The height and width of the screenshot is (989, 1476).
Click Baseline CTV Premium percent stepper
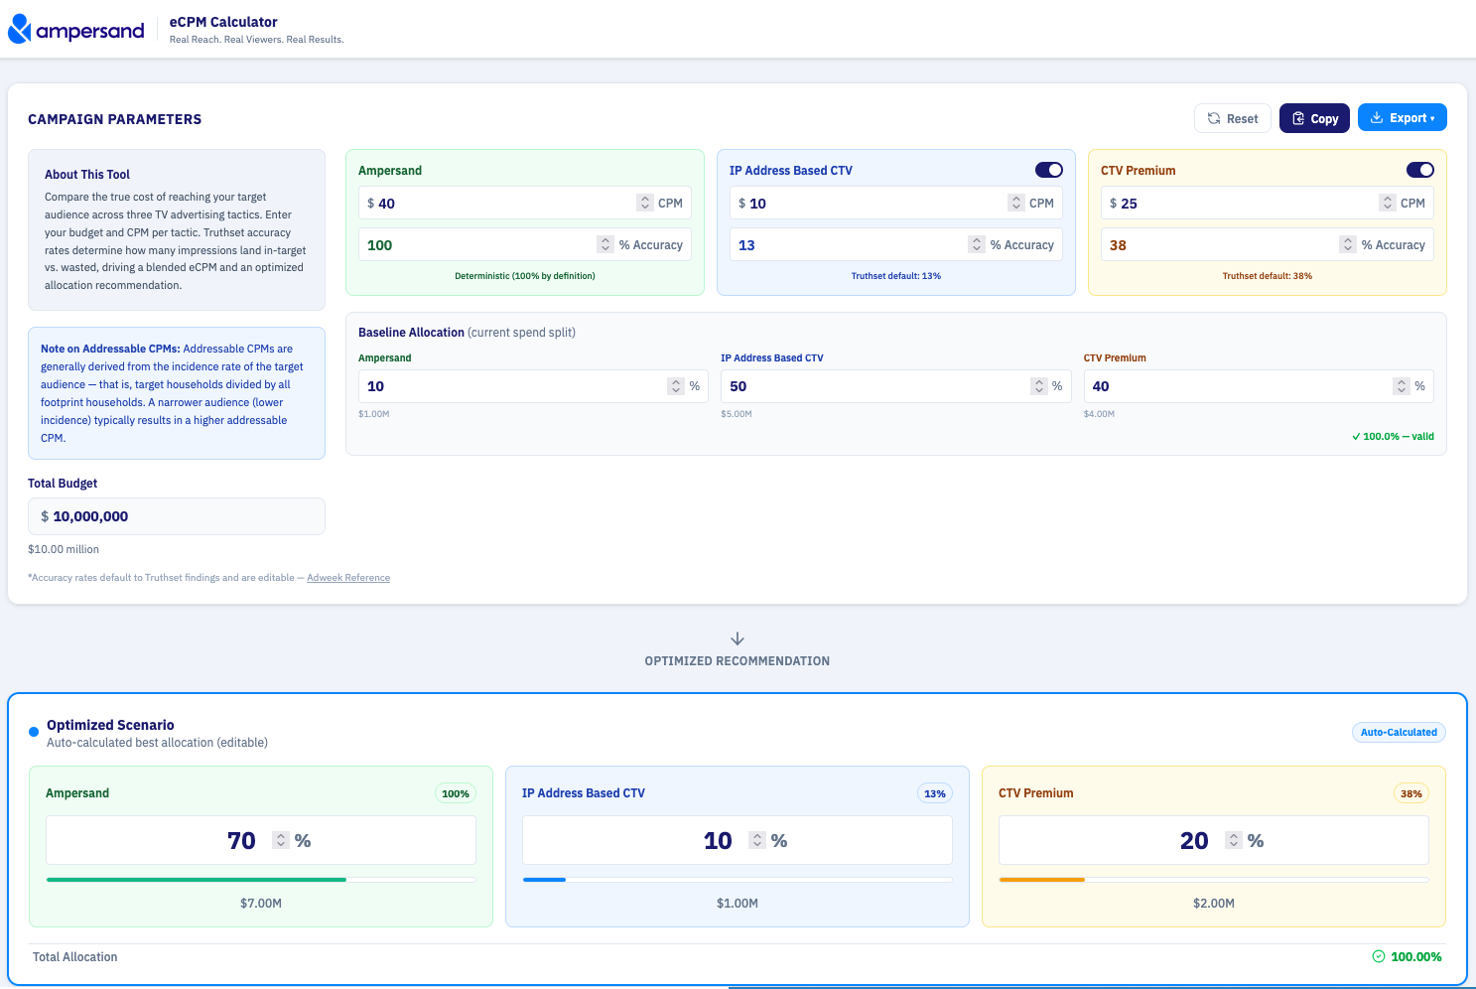tap(1402, 386)
